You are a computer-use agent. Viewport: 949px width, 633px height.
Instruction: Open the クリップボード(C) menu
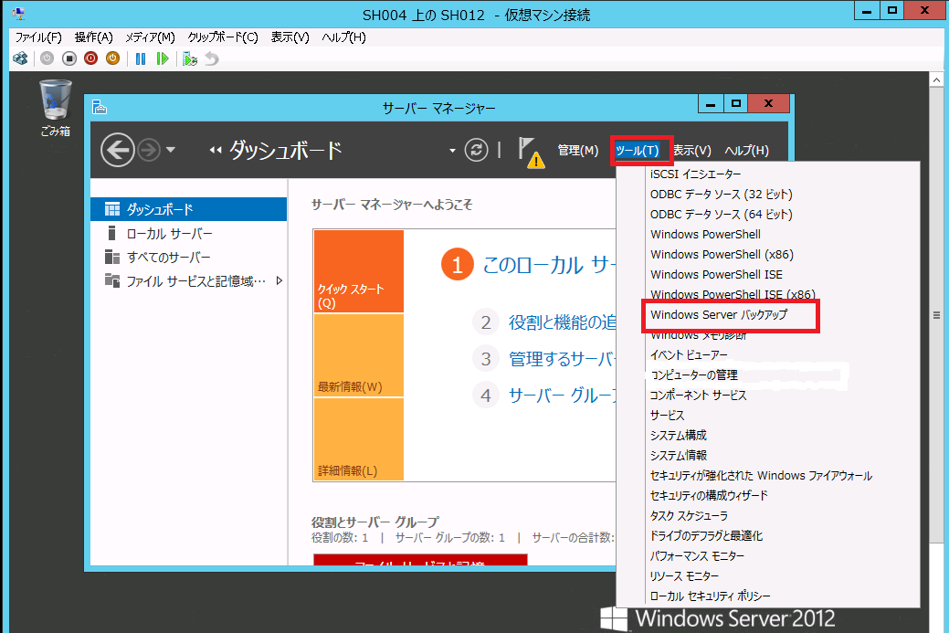(223, 37)
